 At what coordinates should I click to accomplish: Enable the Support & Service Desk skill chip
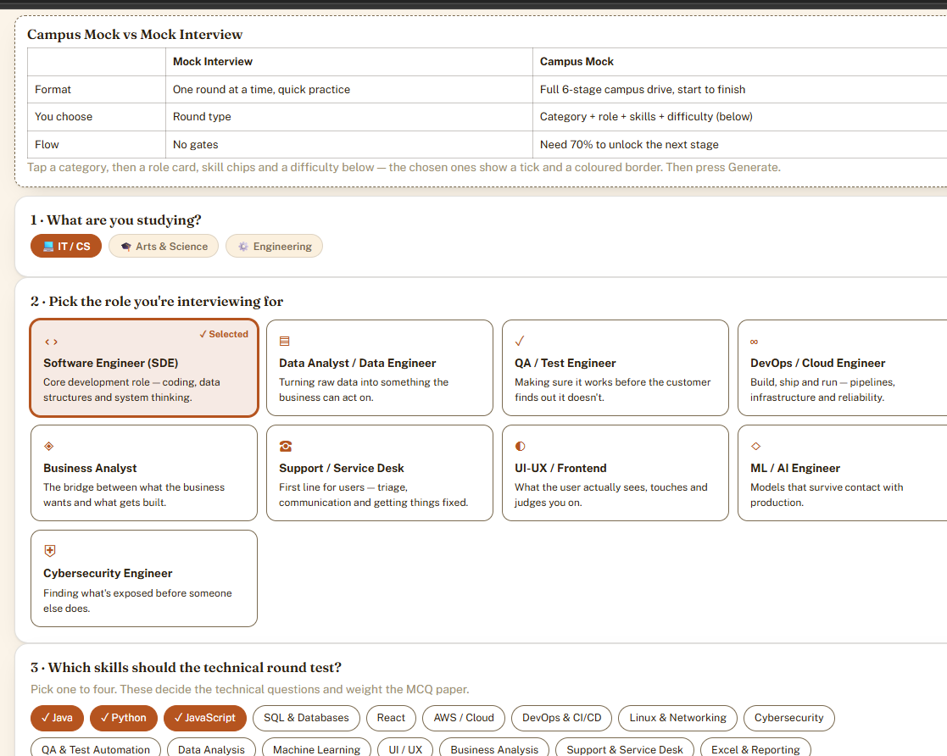[x=625, y=748]
